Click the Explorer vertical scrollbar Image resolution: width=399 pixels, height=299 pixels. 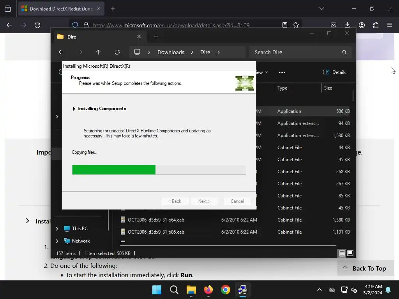point(353,95)
